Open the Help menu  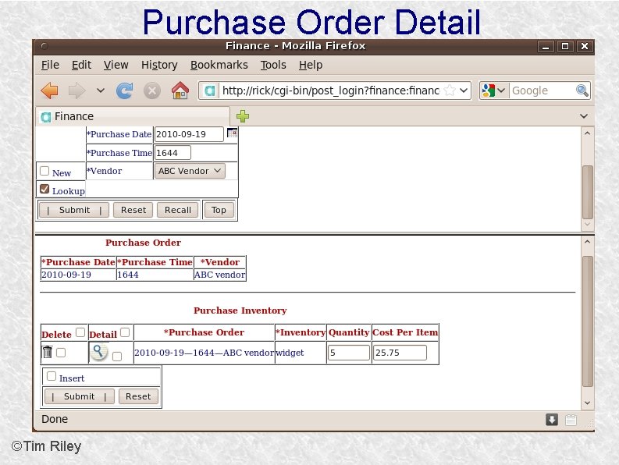311,65
